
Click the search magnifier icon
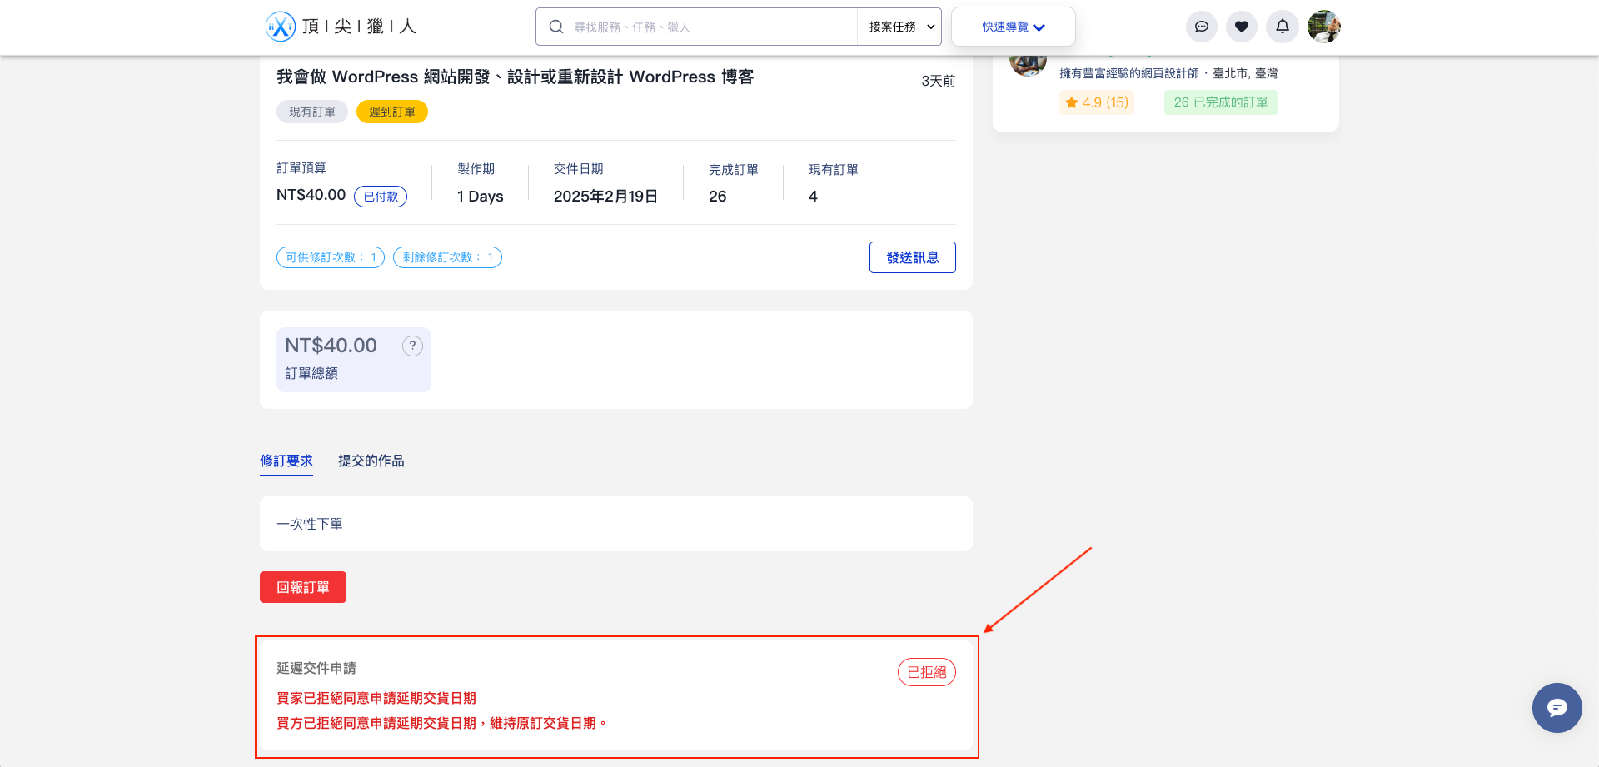click(x=555, y=26)
